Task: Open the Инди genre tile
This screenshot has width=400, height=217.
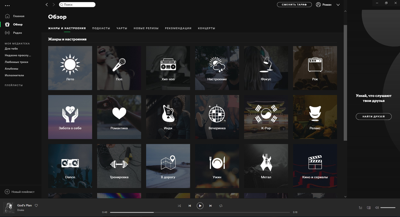Action: tap(168, 117)
